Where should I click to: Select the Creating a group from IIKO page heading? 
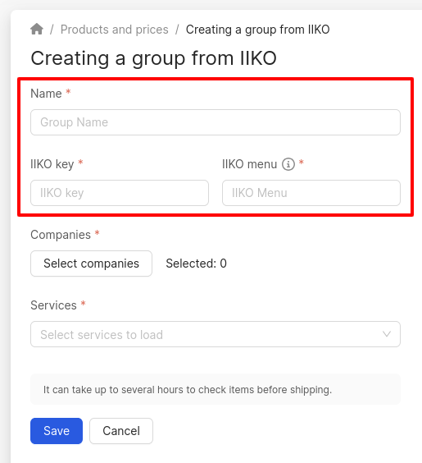pos(153,58)
